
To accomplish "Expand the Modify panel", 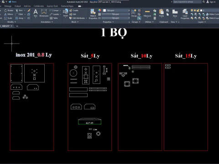I will click(11, 22).
